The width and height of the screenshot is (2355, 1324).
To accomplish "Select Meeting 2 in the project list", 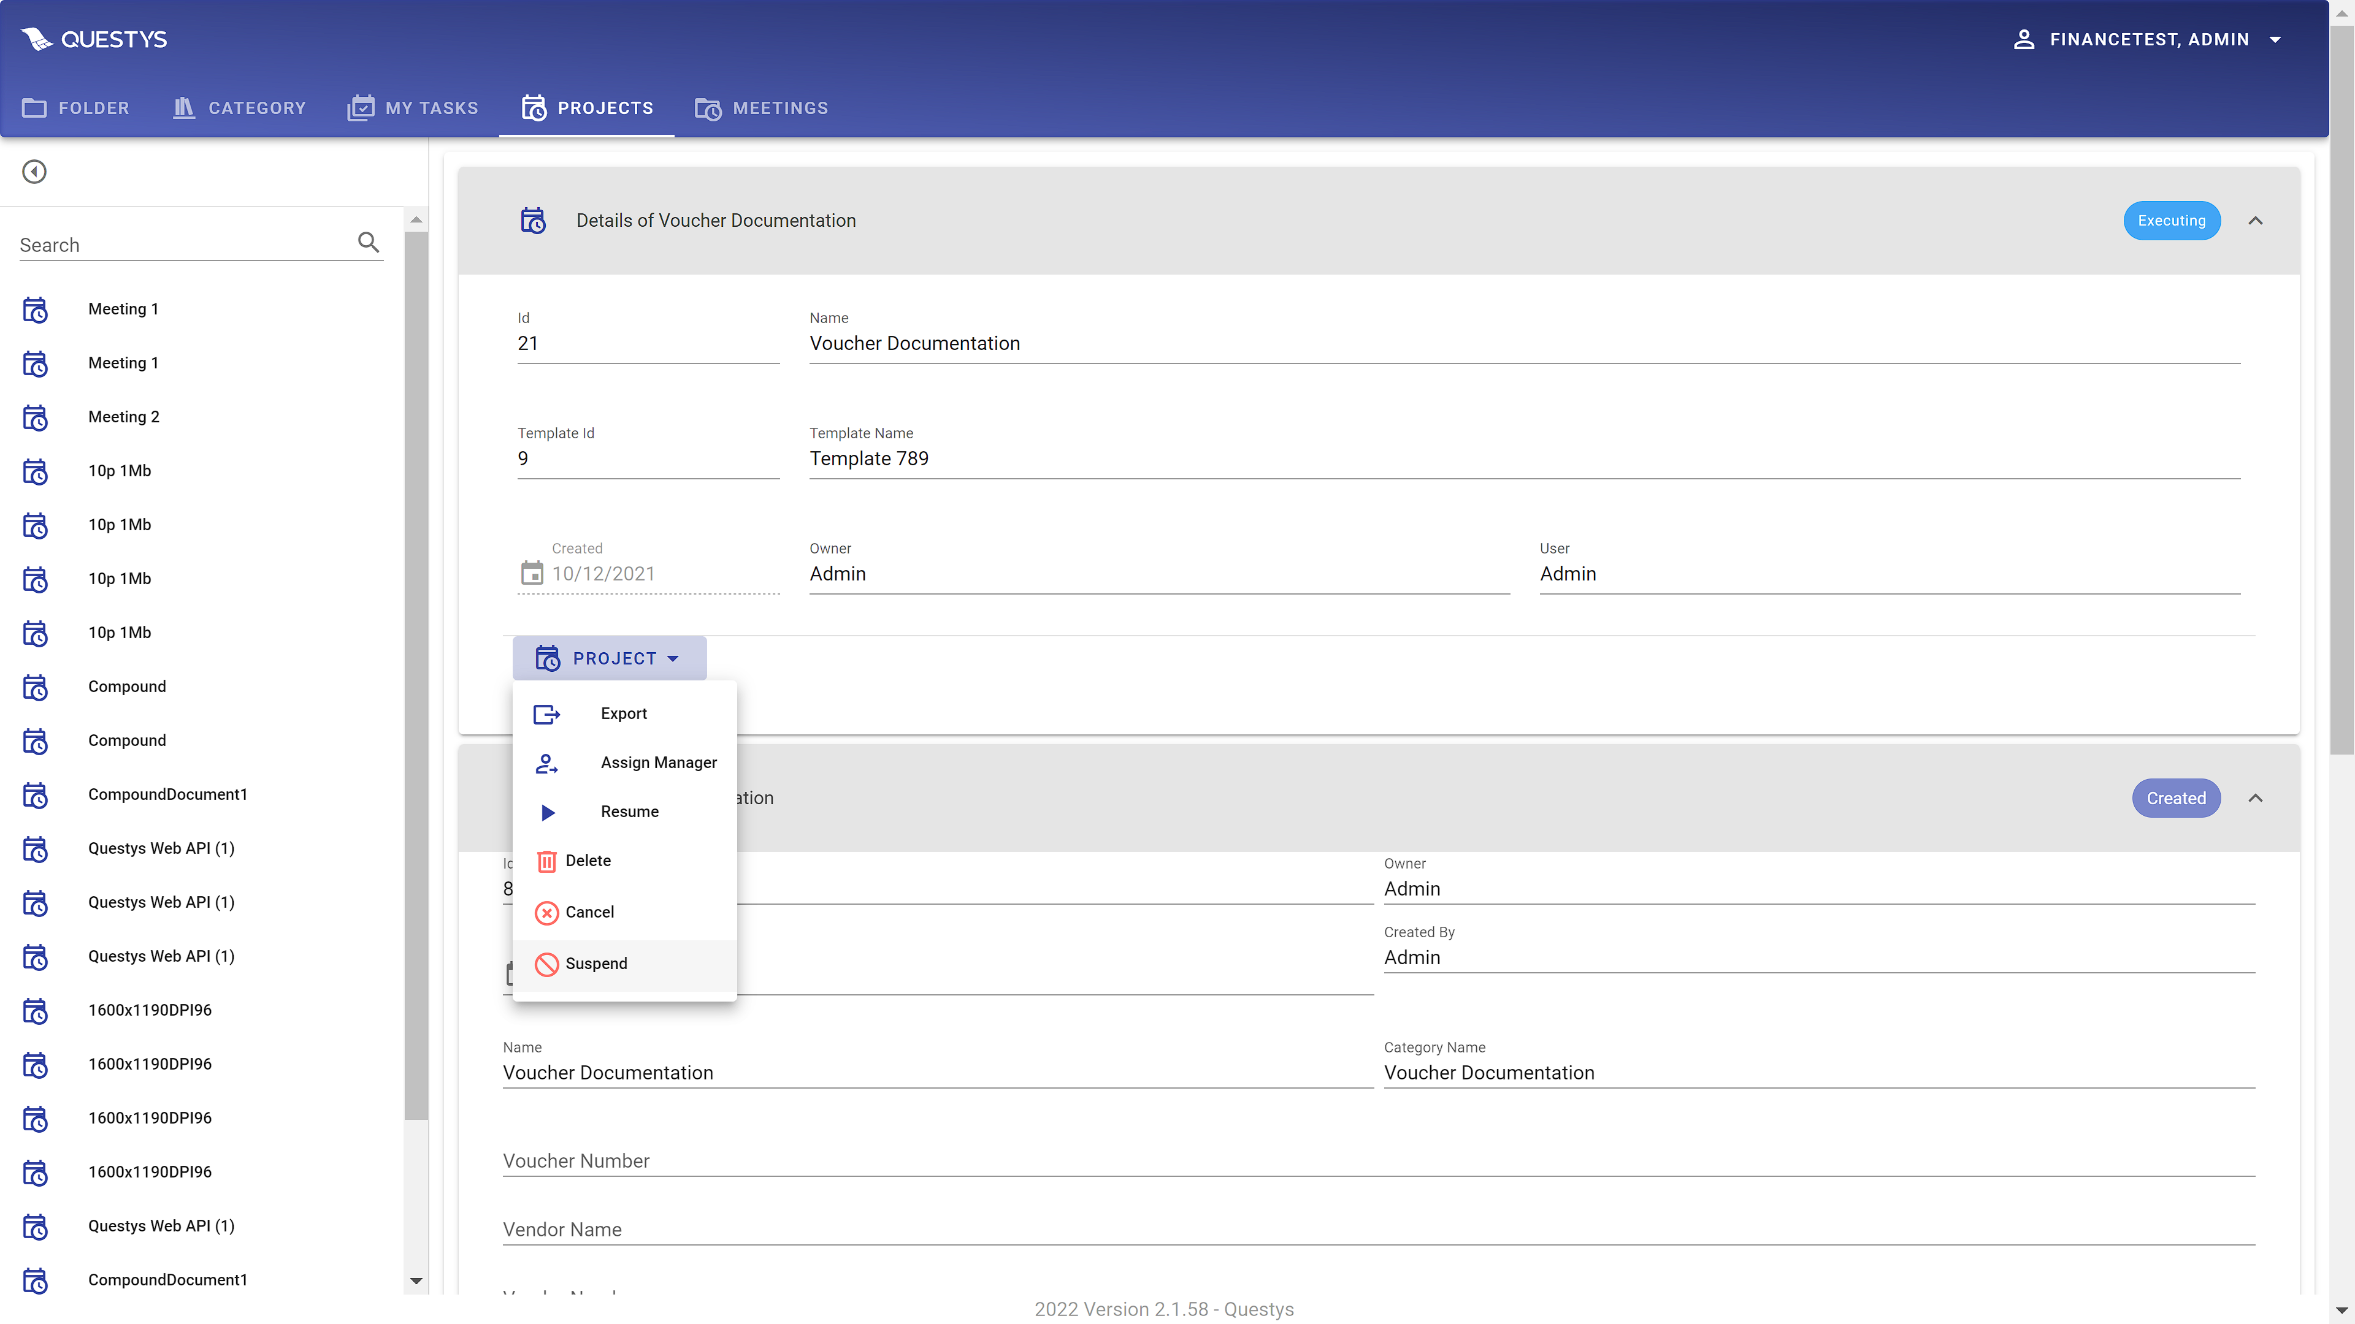I will click(x=201, y=417).
